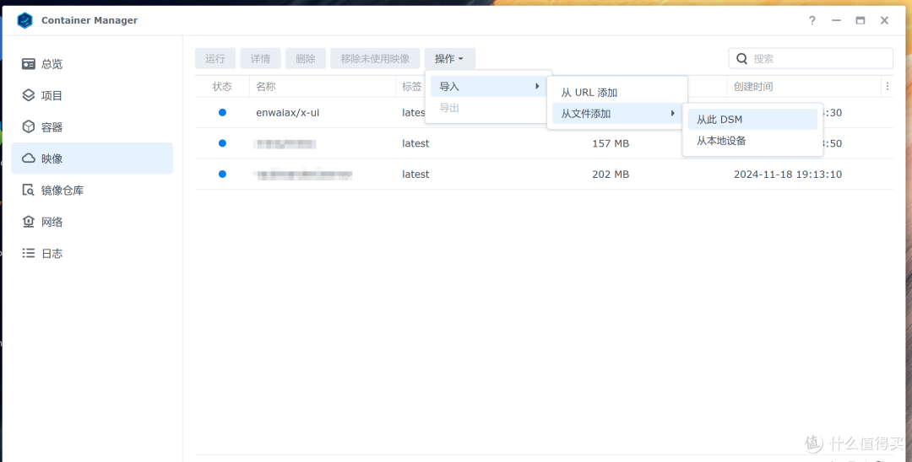Open 日志 in the sidebar
The width and height of the screenshot is (912, 462).
(92, 253)
